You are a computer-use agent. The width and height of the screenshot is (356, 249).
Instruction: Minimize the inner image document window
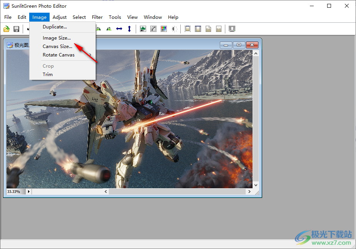(226, 45)
